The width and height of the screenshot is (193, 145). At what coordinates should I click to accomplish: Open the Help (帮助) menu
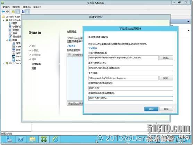[37, 7]
